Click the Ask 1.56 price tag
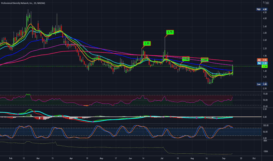The width and height of the screenshot is (273, 161). click(262, 60)
